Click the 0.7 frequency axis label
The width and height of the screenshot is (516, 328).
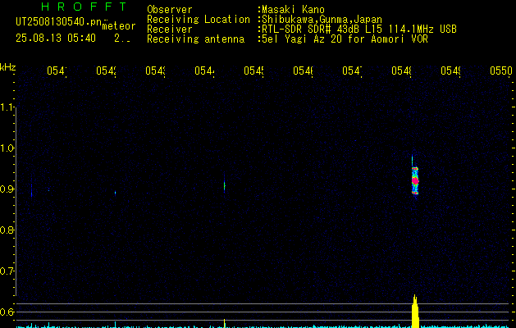click(x=7, y=271)
